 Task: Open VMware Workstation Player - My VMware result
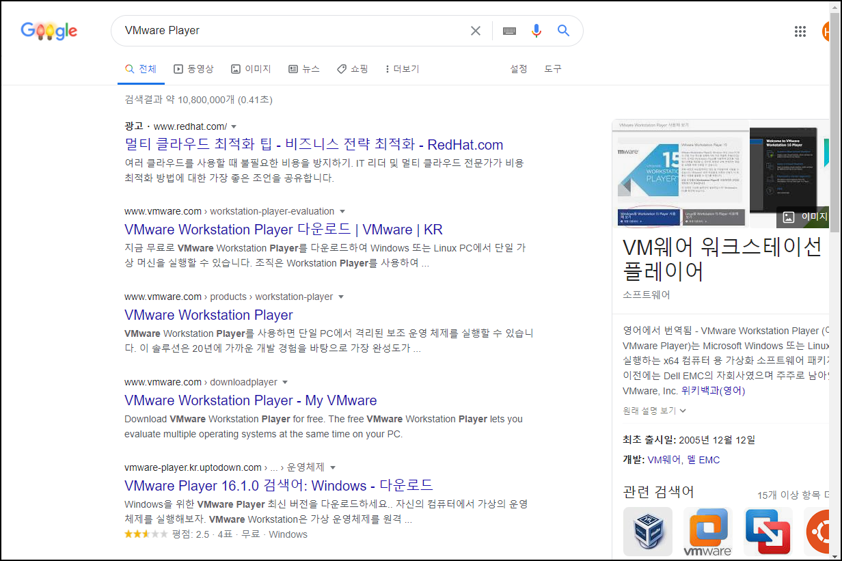coord(251,400)
